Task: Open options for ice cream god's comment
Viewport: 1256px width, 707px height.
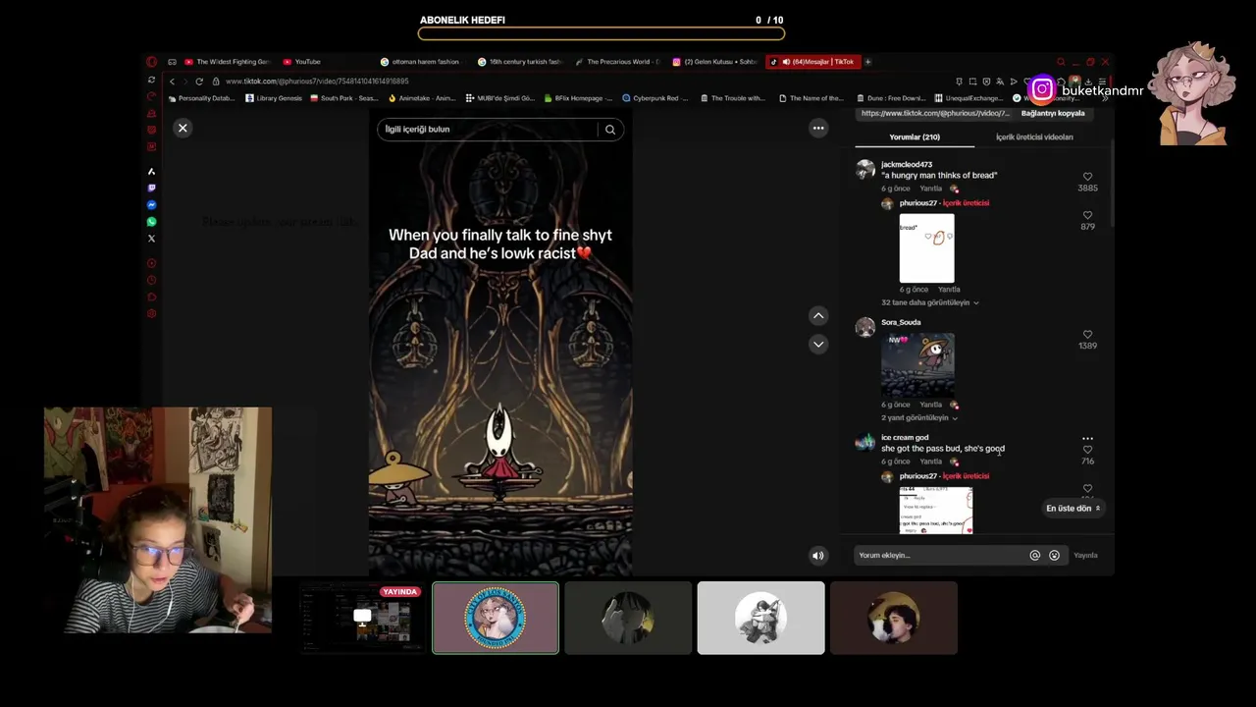Action: tap(1087, 438)
